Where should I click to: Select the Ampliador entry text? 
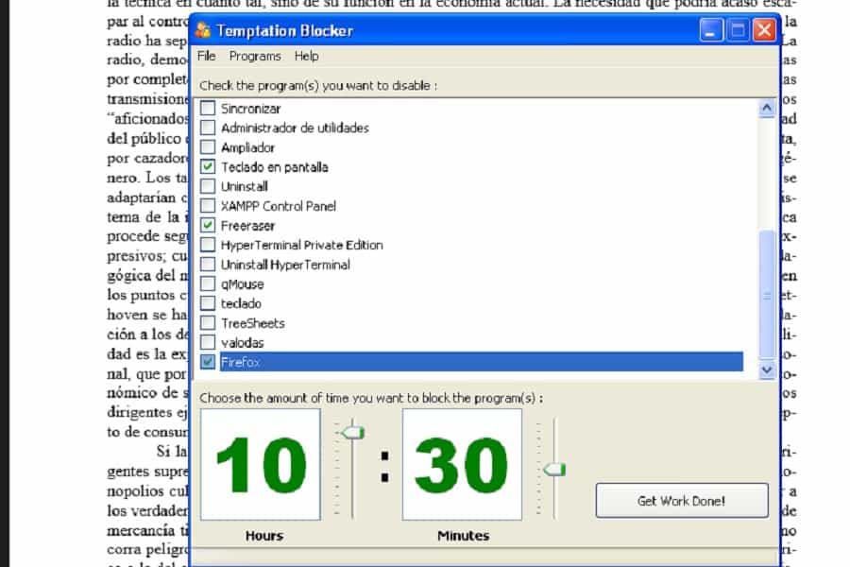click(247, 147)
